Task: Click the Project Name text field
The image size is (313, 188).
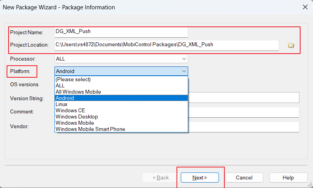Action: 121,32
